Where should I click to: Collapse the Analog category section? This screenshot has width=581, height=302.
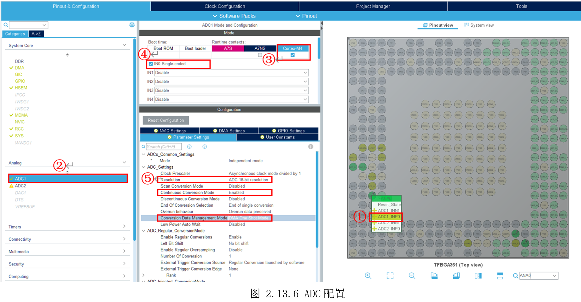(124, 162)
